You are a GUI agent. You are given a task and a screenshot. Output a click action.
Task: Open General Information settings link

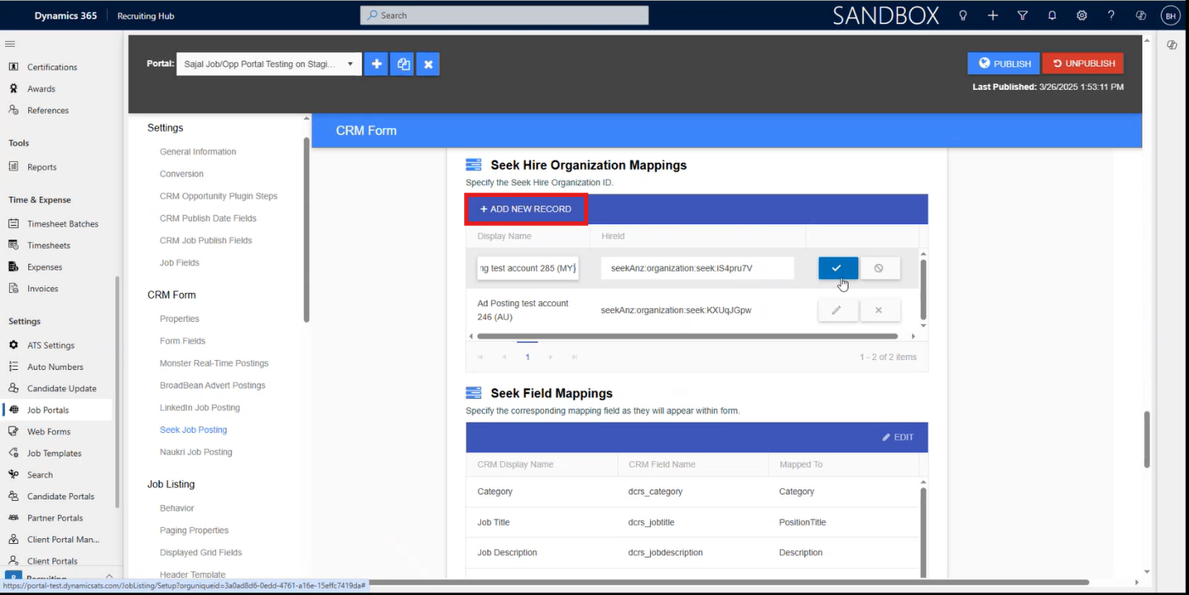tap(198, 152)
